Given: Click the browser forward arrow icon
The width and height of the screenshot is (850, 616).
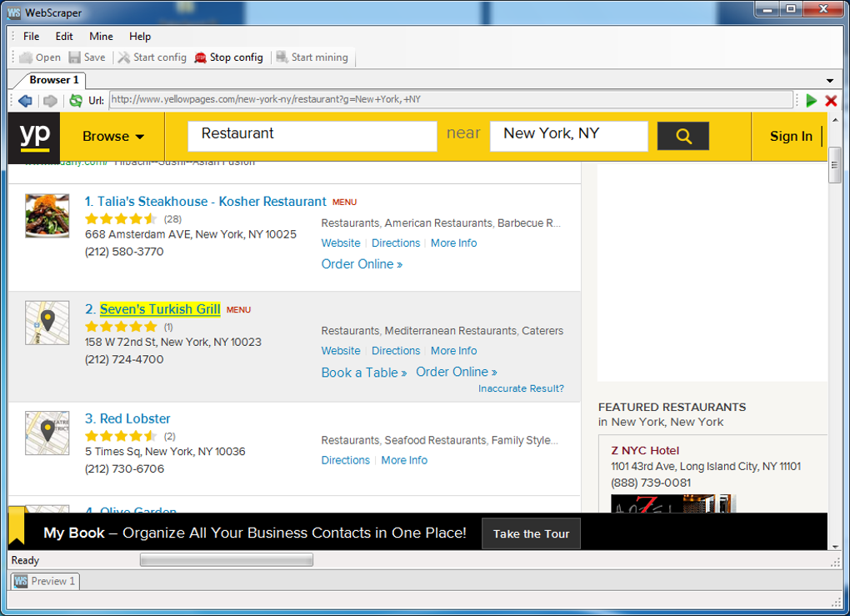Looking at the screenshot, I should (50, 100).
